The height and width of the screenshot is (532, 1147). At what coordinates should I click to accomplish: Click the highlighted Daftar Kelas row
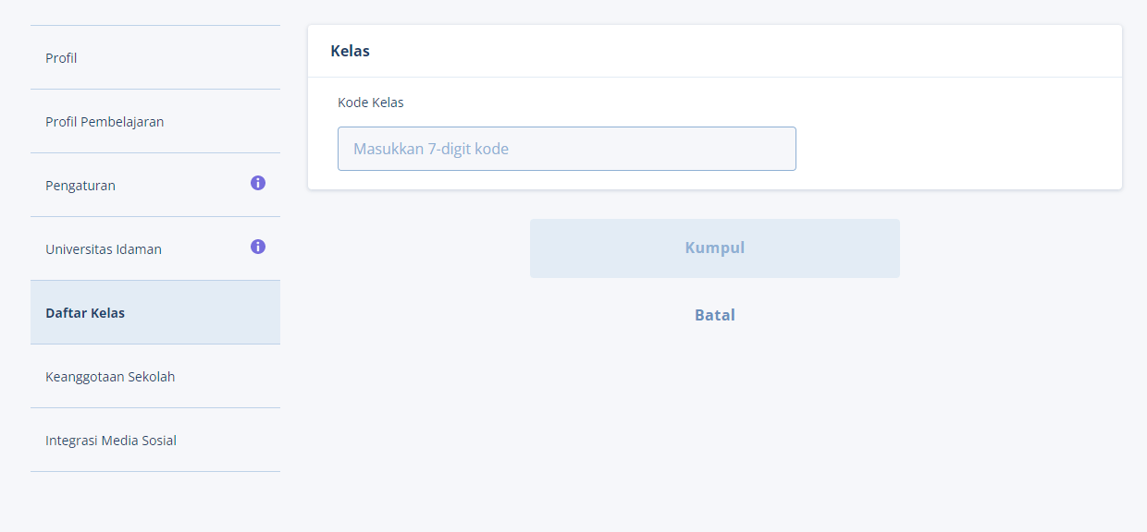[155, 313]
